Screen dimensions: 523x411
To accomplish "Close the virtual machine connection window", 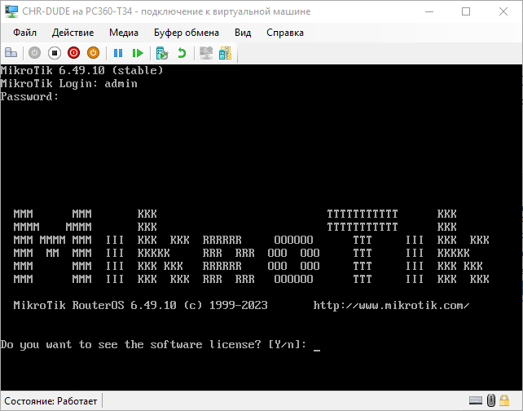I will tap(503, 11).
